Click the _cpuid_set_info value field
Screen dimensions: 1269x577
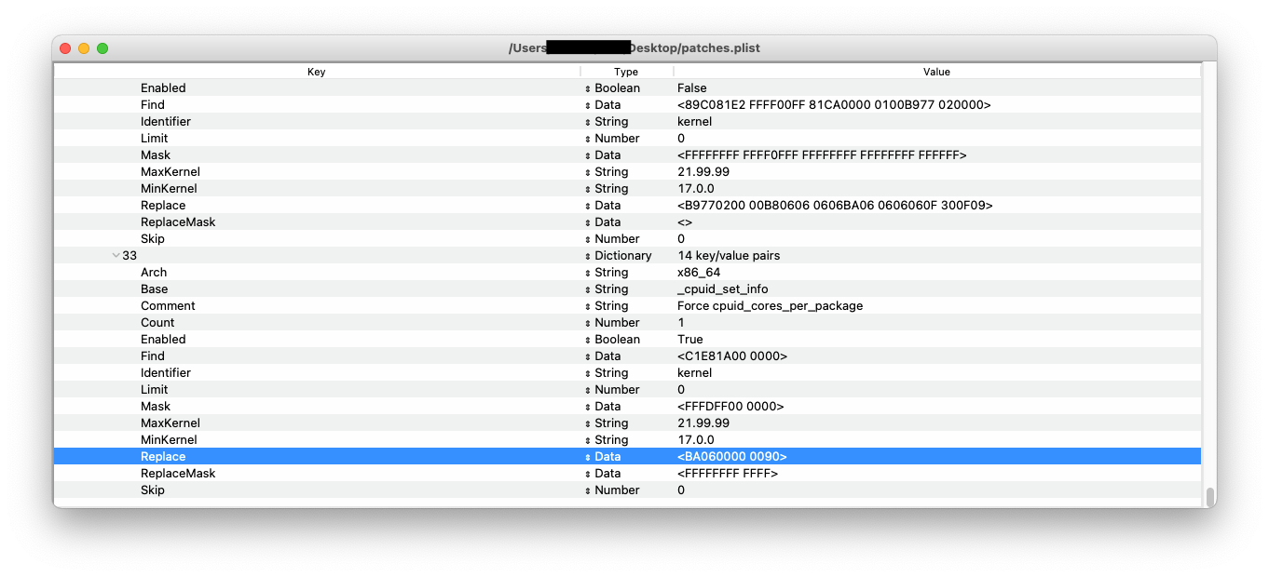pos(722,289)
